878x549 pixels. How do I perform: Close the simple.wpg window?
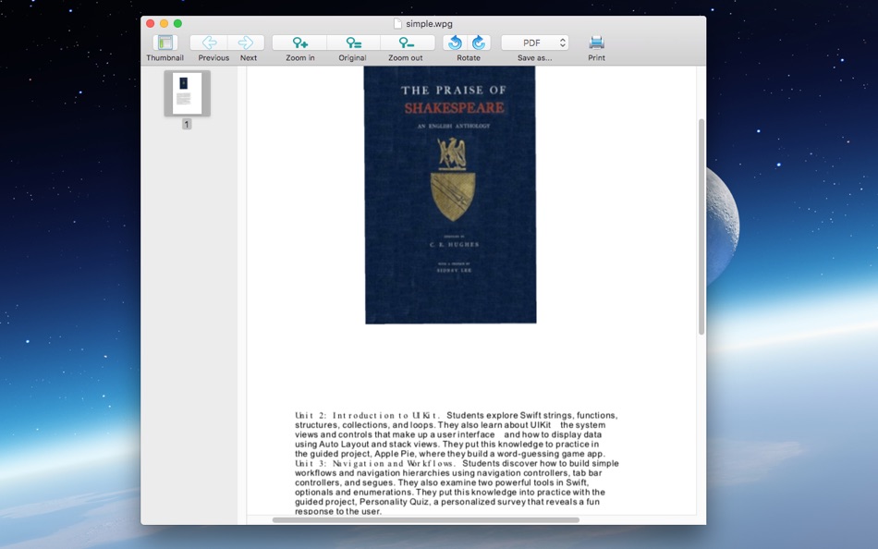pyautogui.click(x=150, y=23)
